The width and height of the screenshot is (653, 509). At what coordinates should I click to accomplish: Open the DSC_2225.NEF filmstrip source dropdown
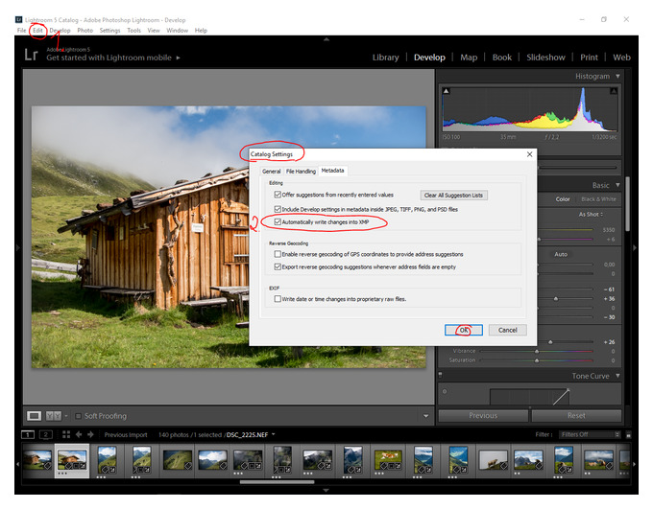click(273, 434)
